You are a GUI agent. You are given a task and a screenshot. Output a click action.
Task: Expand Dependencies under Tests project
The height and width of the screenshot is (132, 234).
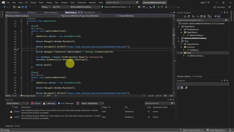pyautogui.click(x=181, y=44)
